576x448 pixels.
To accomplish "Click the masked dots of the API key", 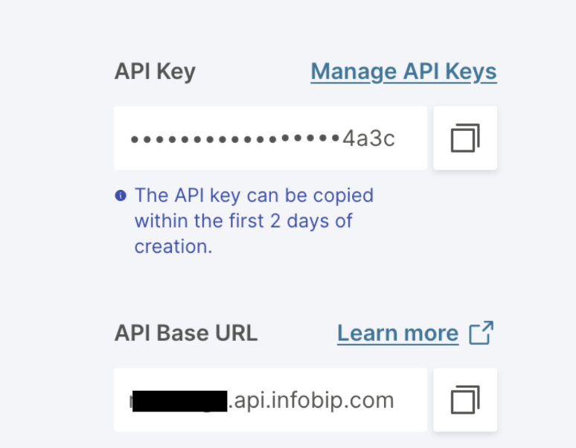I will (x=234, y=139).
